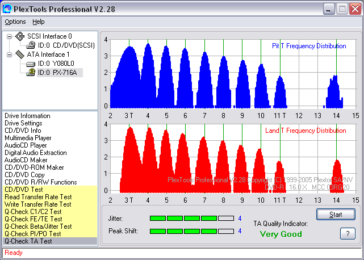The width and height of the screenshot is (364, 260).
Task: Select SCSI Interface 0 in device tree
Action: pyautogui.click(x=49, y=36)
